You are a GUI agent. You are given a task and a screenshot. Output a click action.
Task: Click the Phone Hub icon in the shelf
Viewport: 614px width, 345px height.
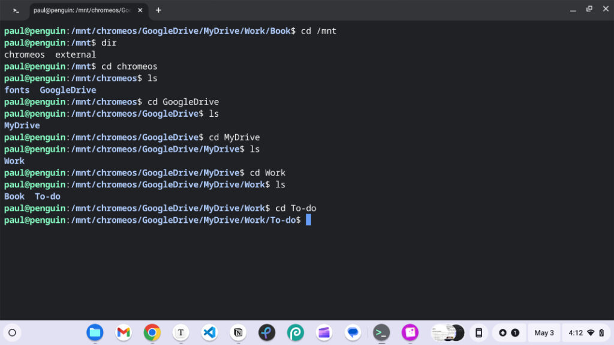(478, 332)
